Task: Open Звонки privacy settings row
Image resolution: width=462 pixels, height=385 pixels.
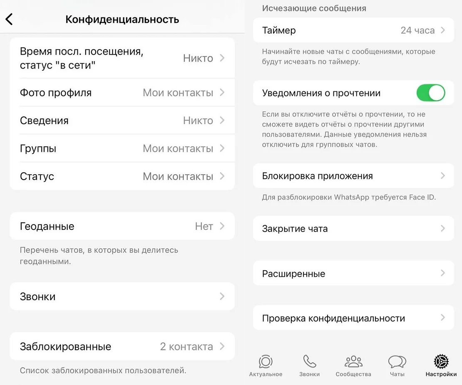Action: tap(122, 296)
